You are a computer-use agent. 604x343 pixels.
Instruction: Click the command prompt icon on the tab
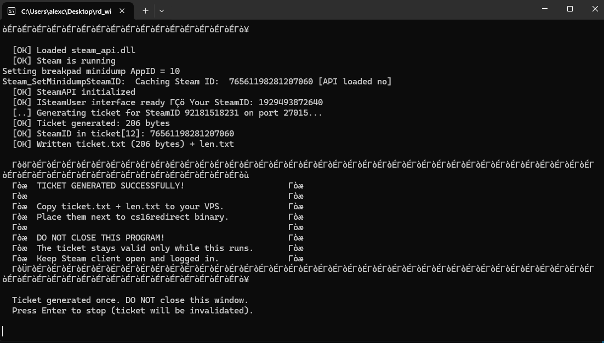(12, 11)
